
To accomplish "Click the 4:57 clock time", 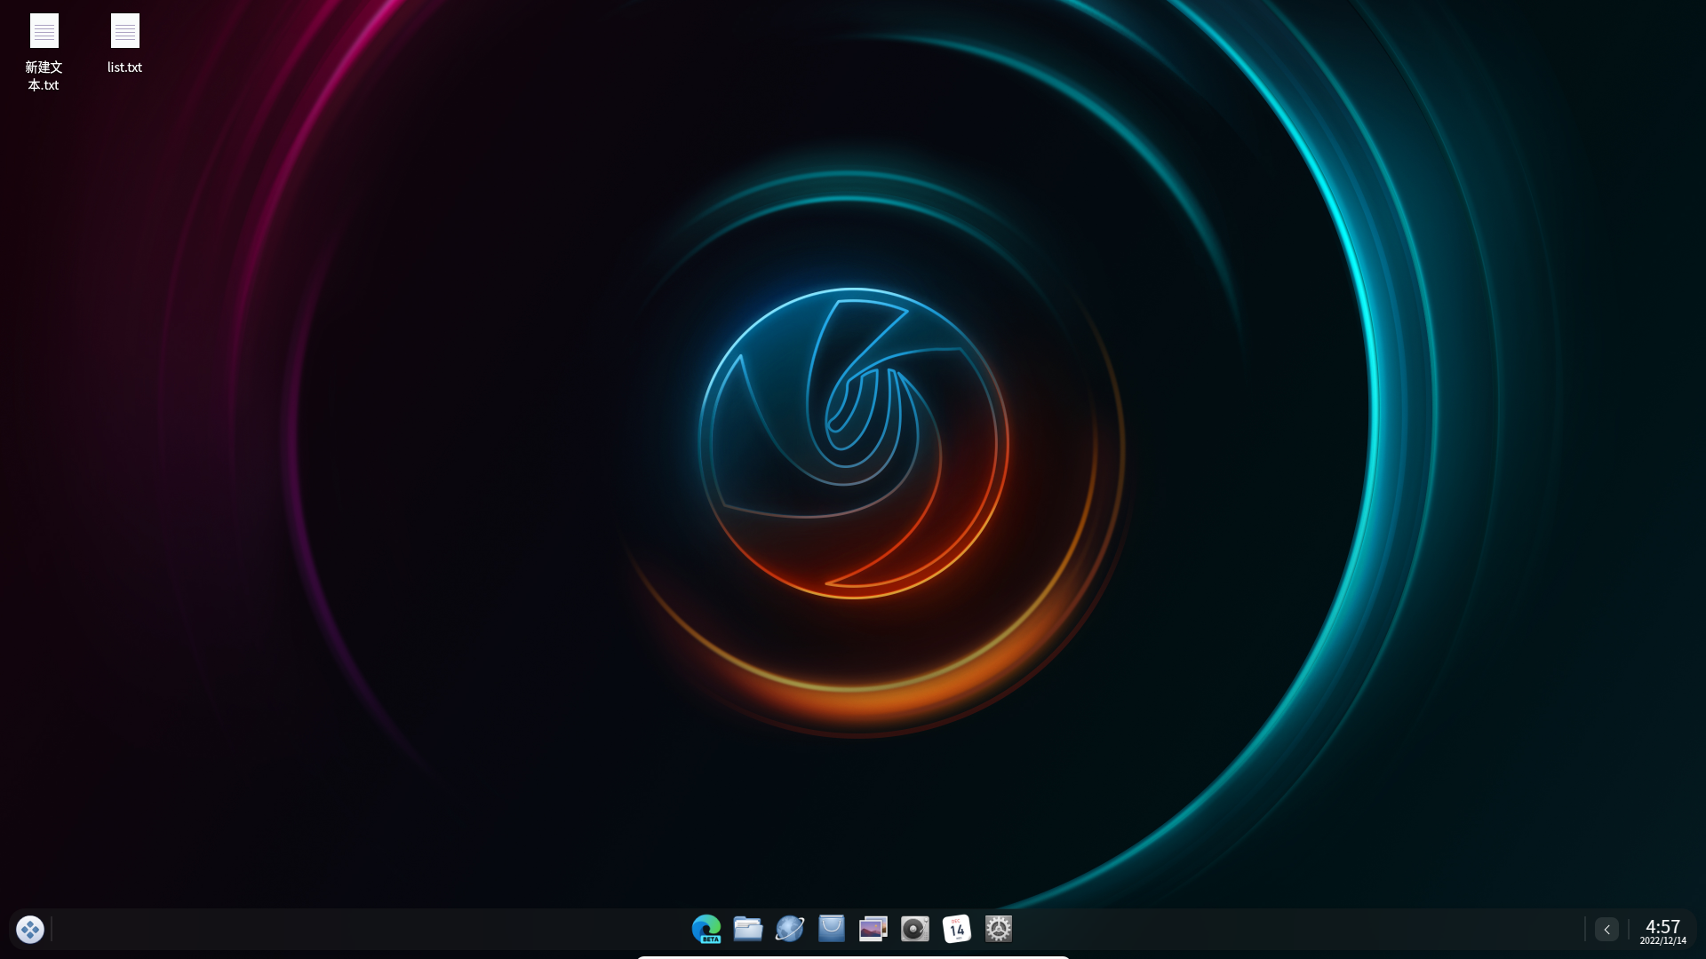I will point(1662,926).
